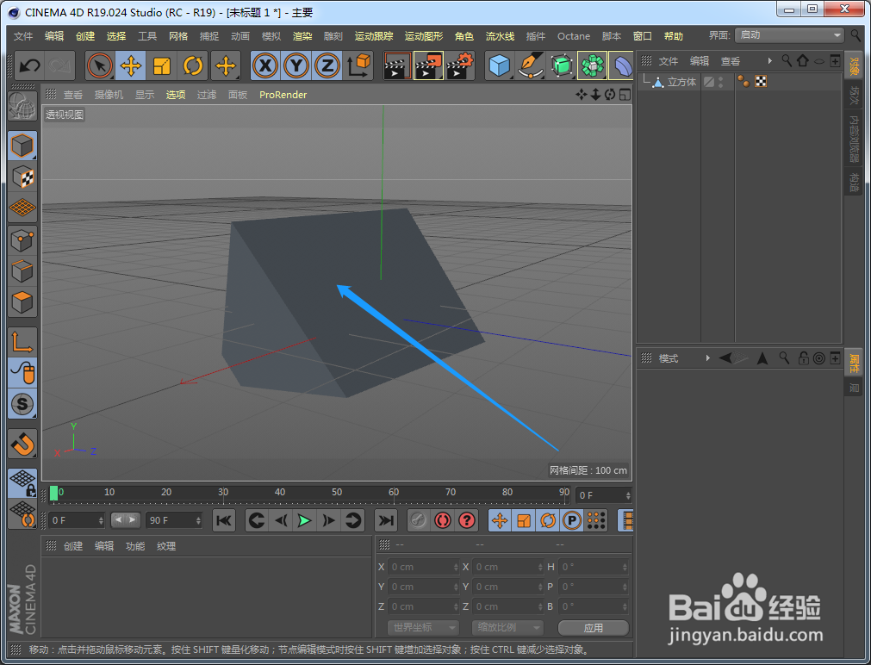Open 世界坐标 coordinate dropdown
Screen dimensions: 871x665
click(423, 627)
